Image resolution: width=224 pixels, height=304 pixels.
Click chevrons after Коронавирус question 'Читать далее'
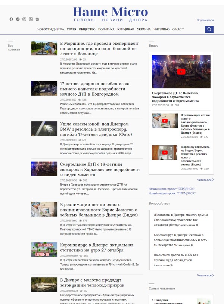pos(192,245)
